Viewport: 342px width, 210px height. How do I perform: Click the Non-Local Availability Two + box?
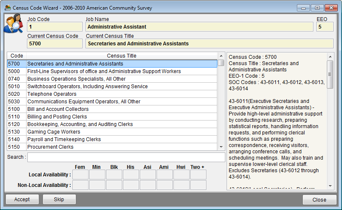coord(198,185)
